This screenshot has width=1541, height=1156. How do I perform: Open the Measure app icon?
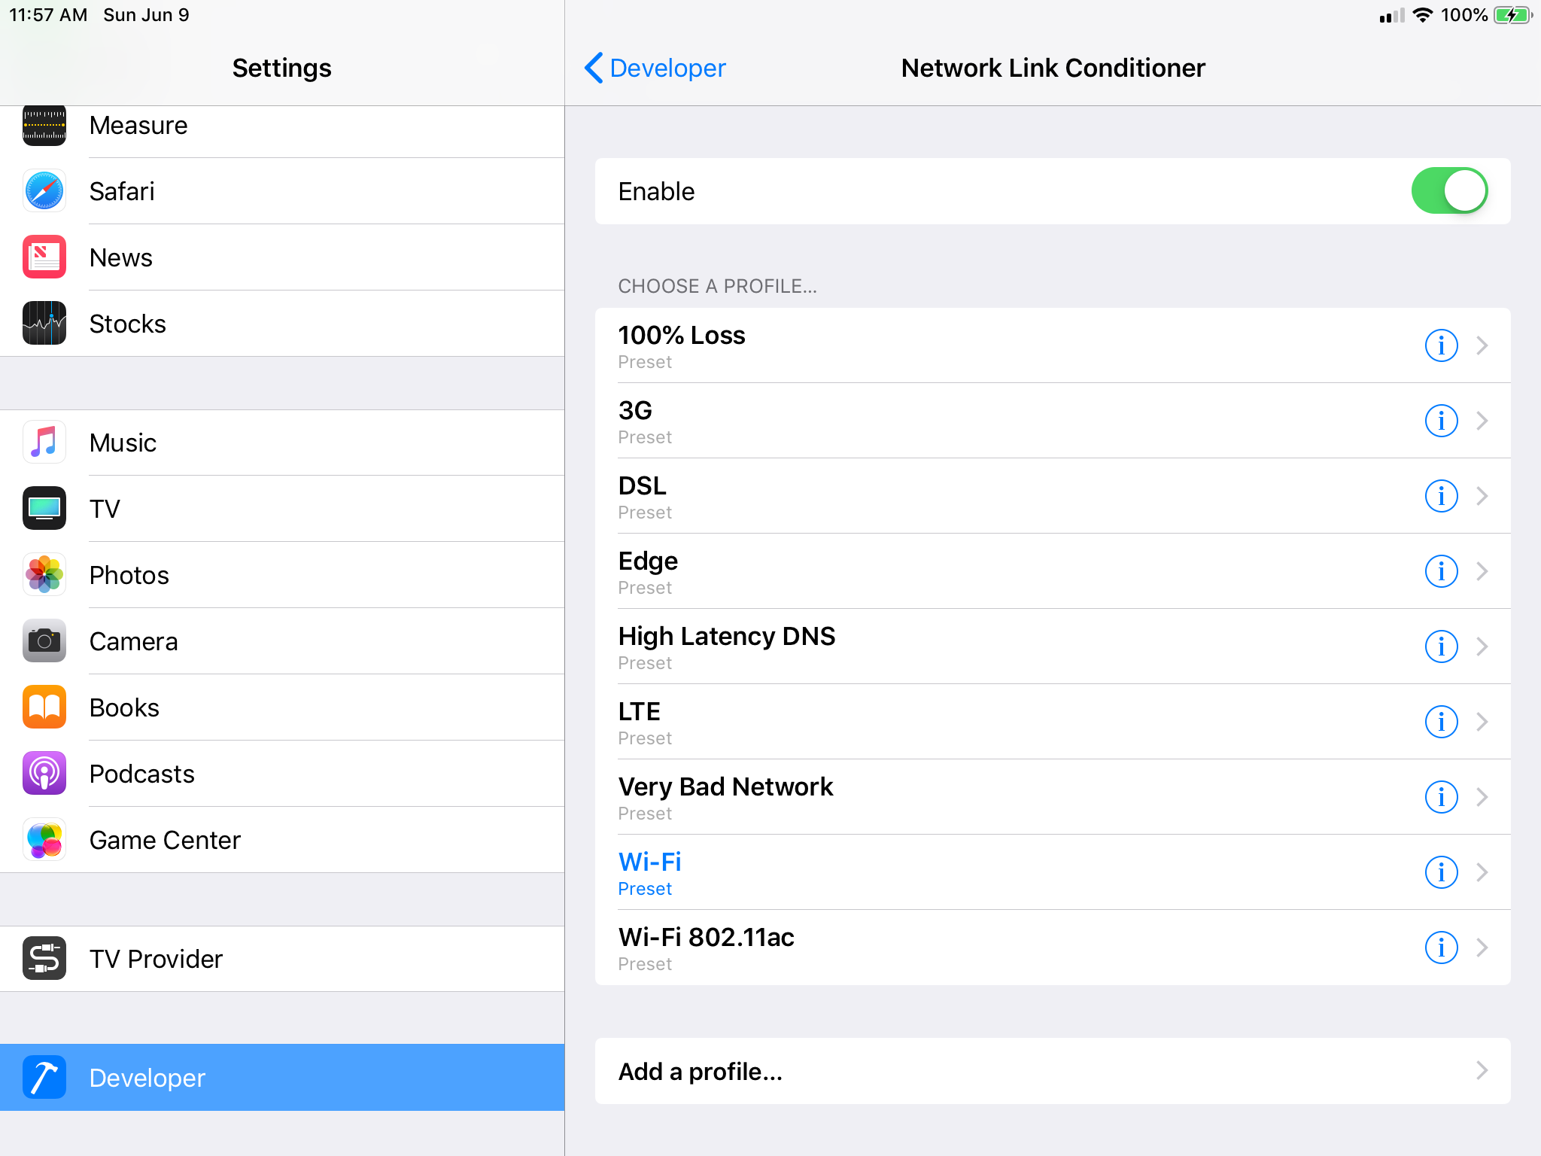point(44,125)
